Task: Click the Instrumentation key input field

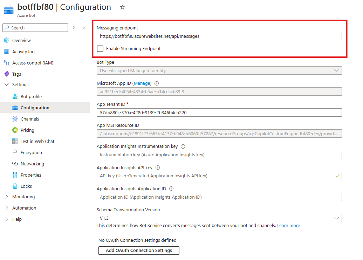Action: (219, 155)
